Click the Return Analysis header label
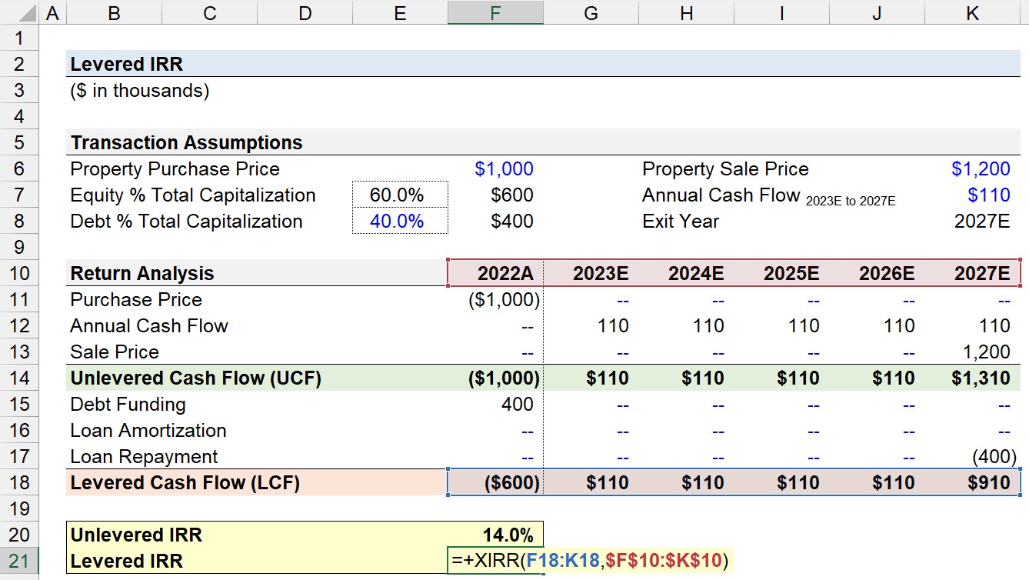1029x580 pixels. click(x=142, y=274)
